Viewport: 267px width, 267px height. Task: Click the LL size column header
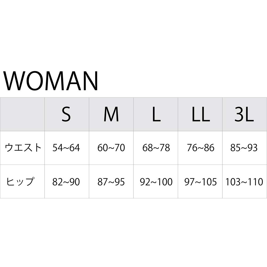(201, 114)
